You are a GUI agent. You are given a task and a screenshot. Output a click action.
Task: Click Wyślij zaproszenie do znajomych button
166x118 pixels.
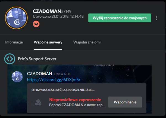click(x=120, y=18)
